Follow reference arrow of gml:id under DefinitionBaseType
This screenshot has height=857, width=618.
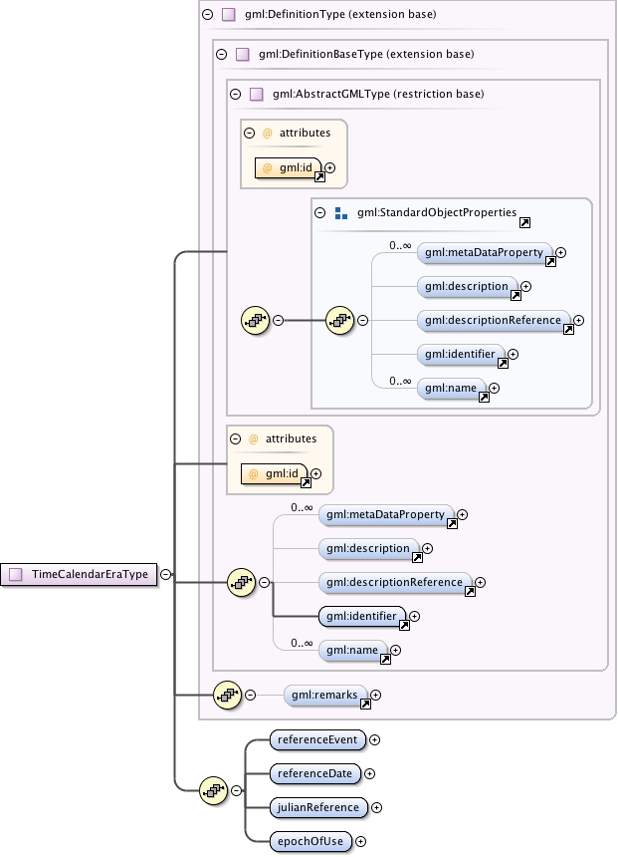point(307,482)
